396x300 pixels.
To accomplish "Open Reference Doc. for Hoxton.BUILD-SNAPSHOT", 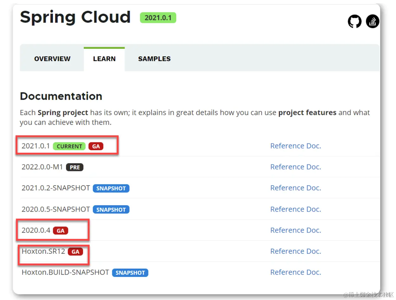I will click(x=295, y=272).
